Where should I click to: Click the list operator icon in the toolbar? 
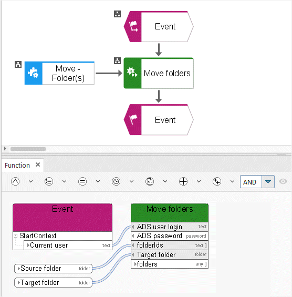tap(49, 181)
